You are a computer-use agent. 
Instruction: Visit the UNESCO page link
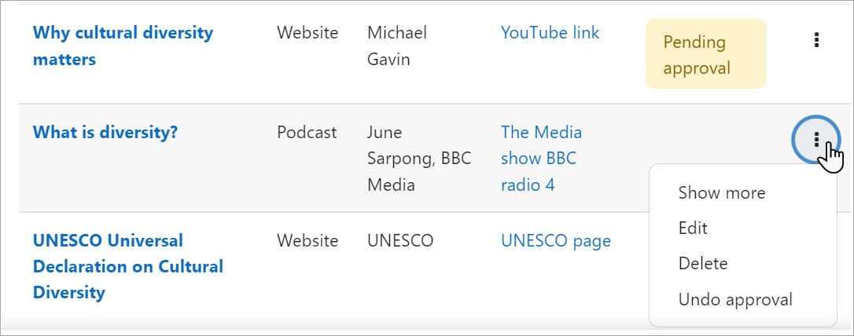click(555, 241)
